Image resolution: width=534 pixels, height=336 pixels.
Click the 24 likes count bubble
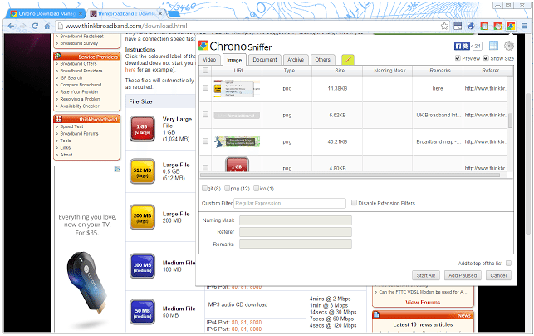tap(478, 46)
